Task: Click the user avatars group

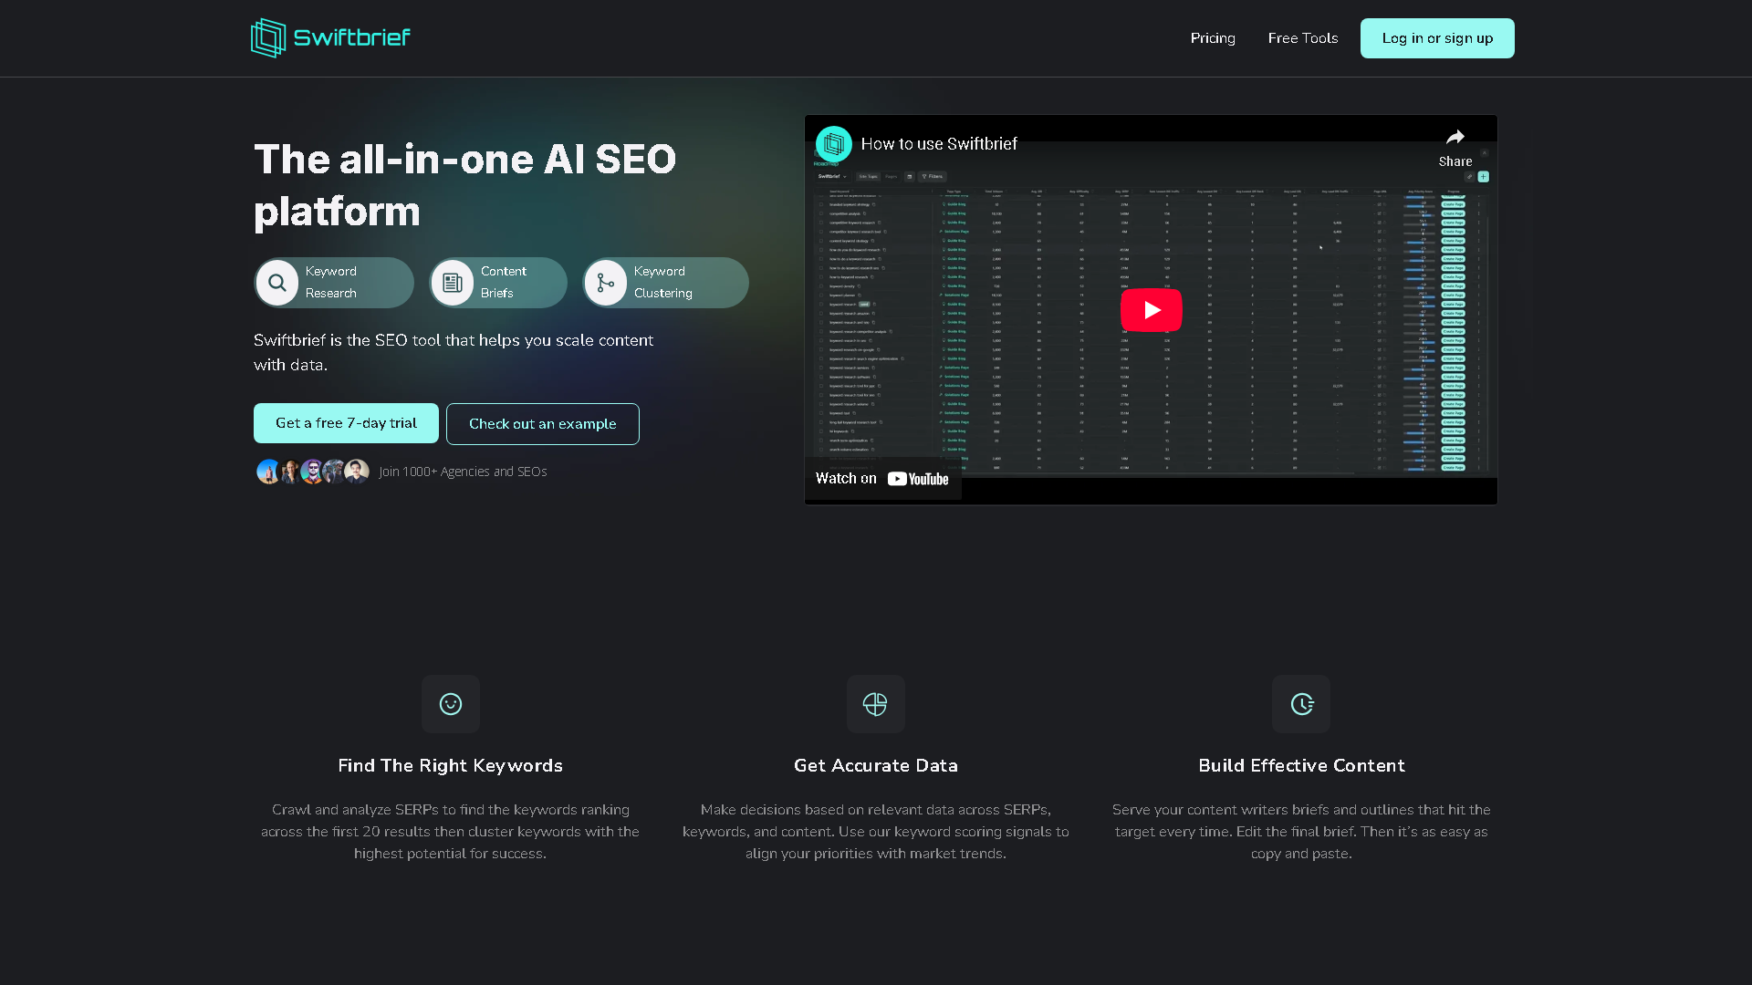Action: (x=312, y=472)
